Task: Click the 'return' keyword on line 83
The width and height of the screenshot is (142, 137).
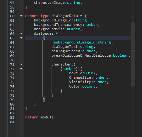Action: [32, 117]
